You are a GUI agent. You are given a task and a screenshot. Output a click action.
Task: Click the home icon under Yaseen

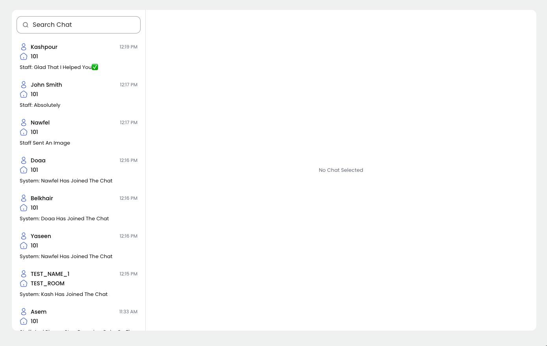[x=24, y=246]
